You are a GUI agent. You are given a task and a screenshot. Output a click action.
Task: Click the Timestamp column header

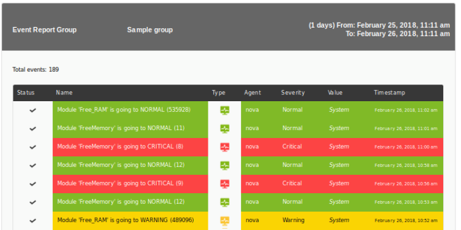[390, 93]
